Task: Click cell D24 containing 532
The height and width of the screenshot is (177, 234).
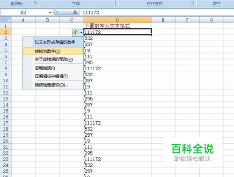Action: point(117,165)
